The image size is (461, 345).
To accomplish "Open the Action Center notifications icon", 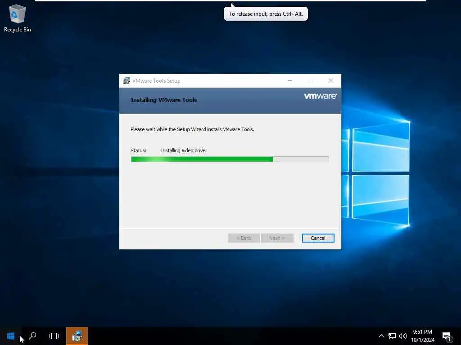I will point(447,336).
